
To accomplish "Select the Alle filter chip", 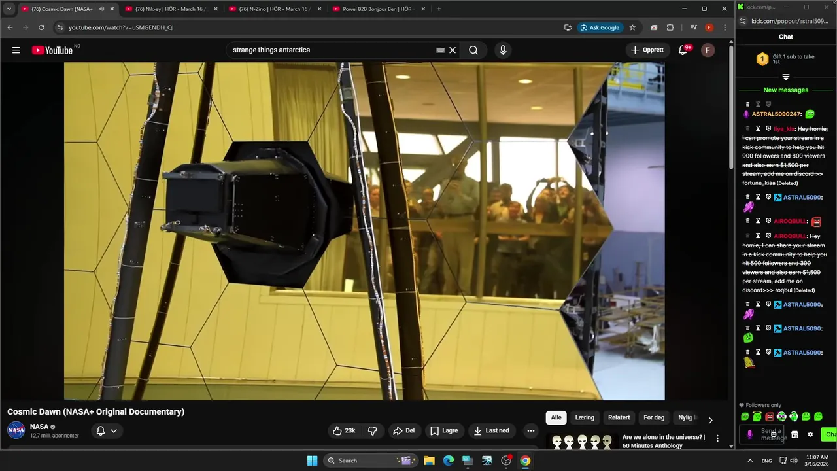I will 556,417.
